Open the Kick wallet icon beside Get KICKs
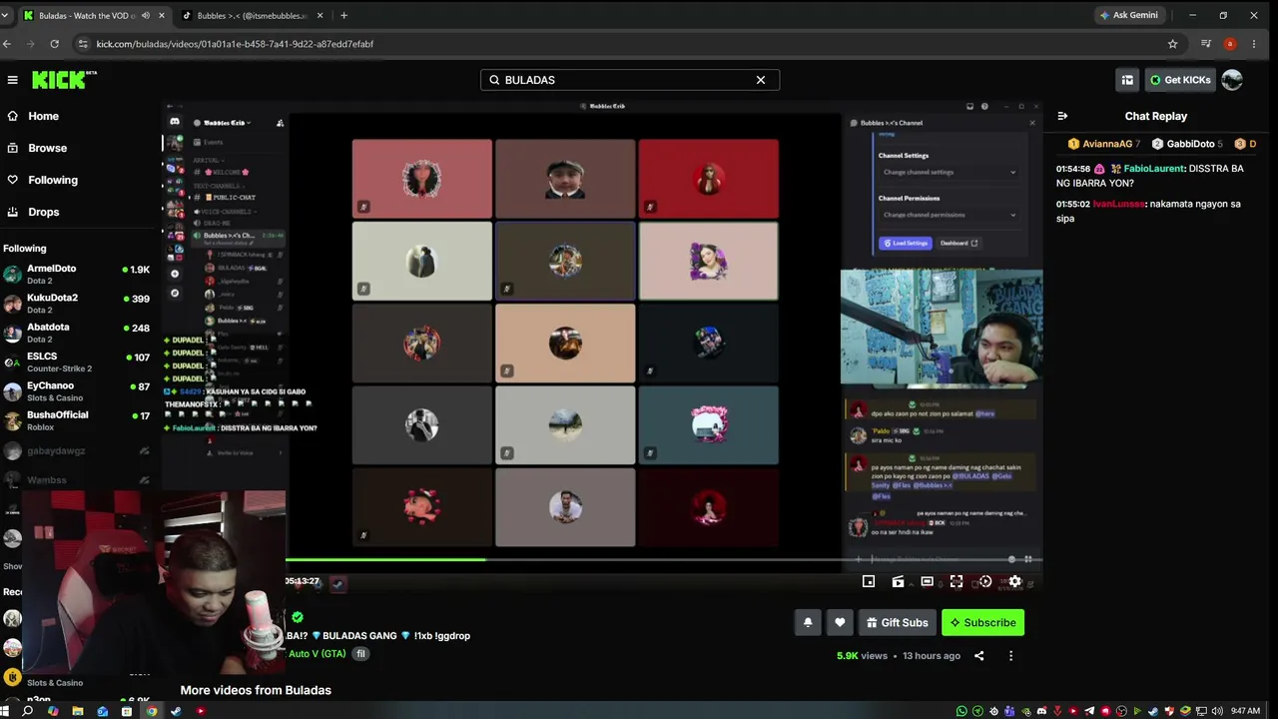The height and width of the screenshot is (719, 1278). (1127, 80)
